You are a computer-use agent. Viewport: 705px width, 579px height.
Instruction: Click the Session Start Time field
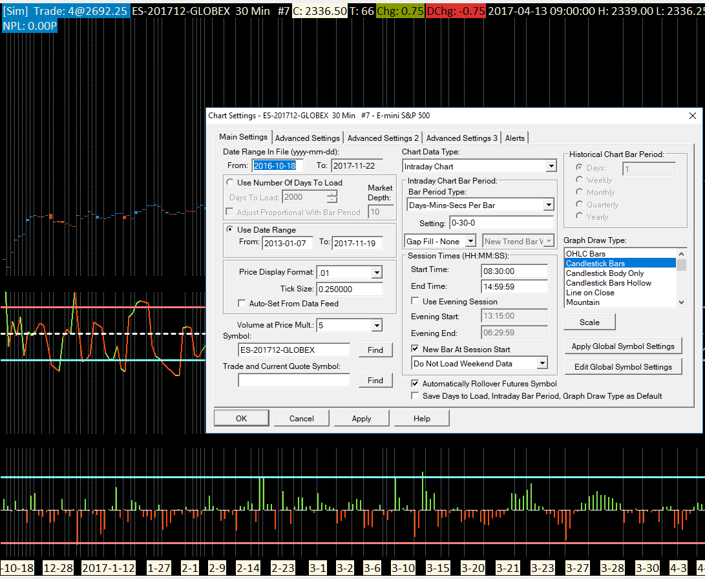[514, 269]
